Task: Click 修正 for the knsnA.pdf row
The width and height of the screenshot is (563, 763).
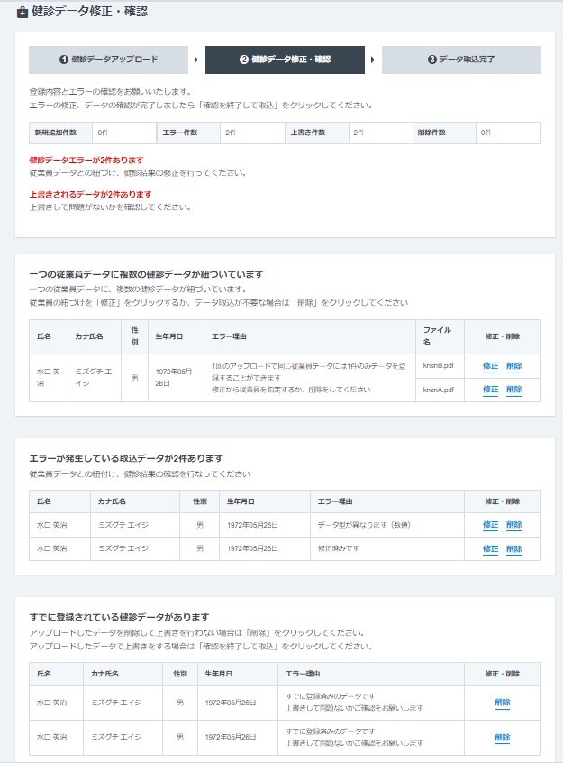Action: pos(490,390)
